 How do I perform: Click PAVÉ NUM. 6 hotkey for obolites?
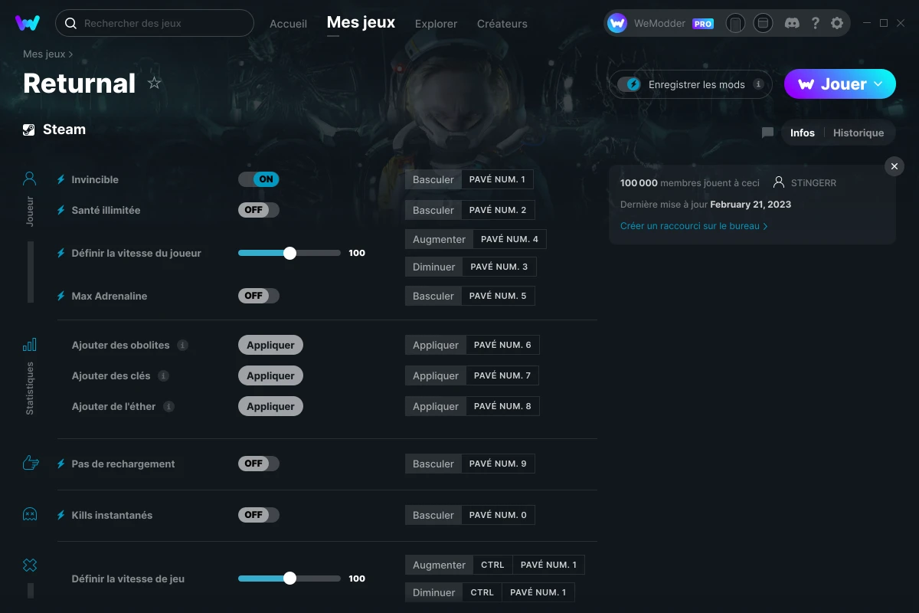tap(502, 345)
